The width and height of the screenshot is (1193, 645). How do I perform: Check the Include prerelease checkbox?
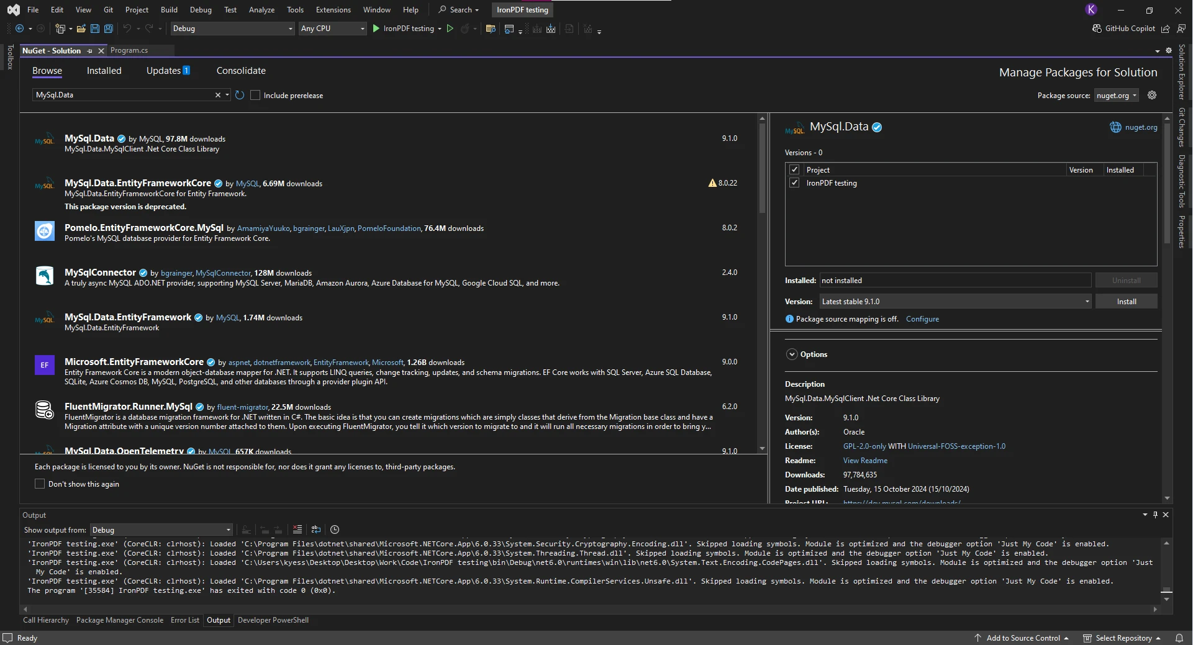(255, 95)
